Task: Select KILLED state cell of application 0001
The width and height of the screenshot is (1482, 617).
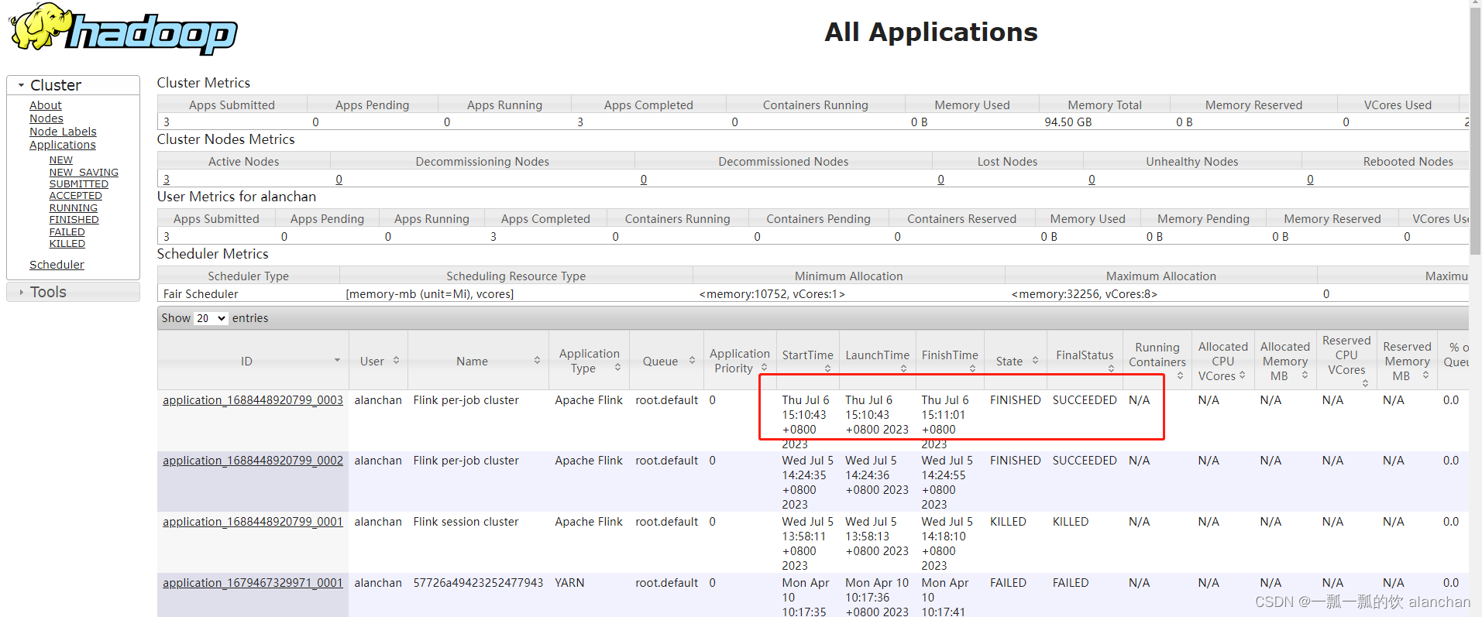Action: [1008, 522]
